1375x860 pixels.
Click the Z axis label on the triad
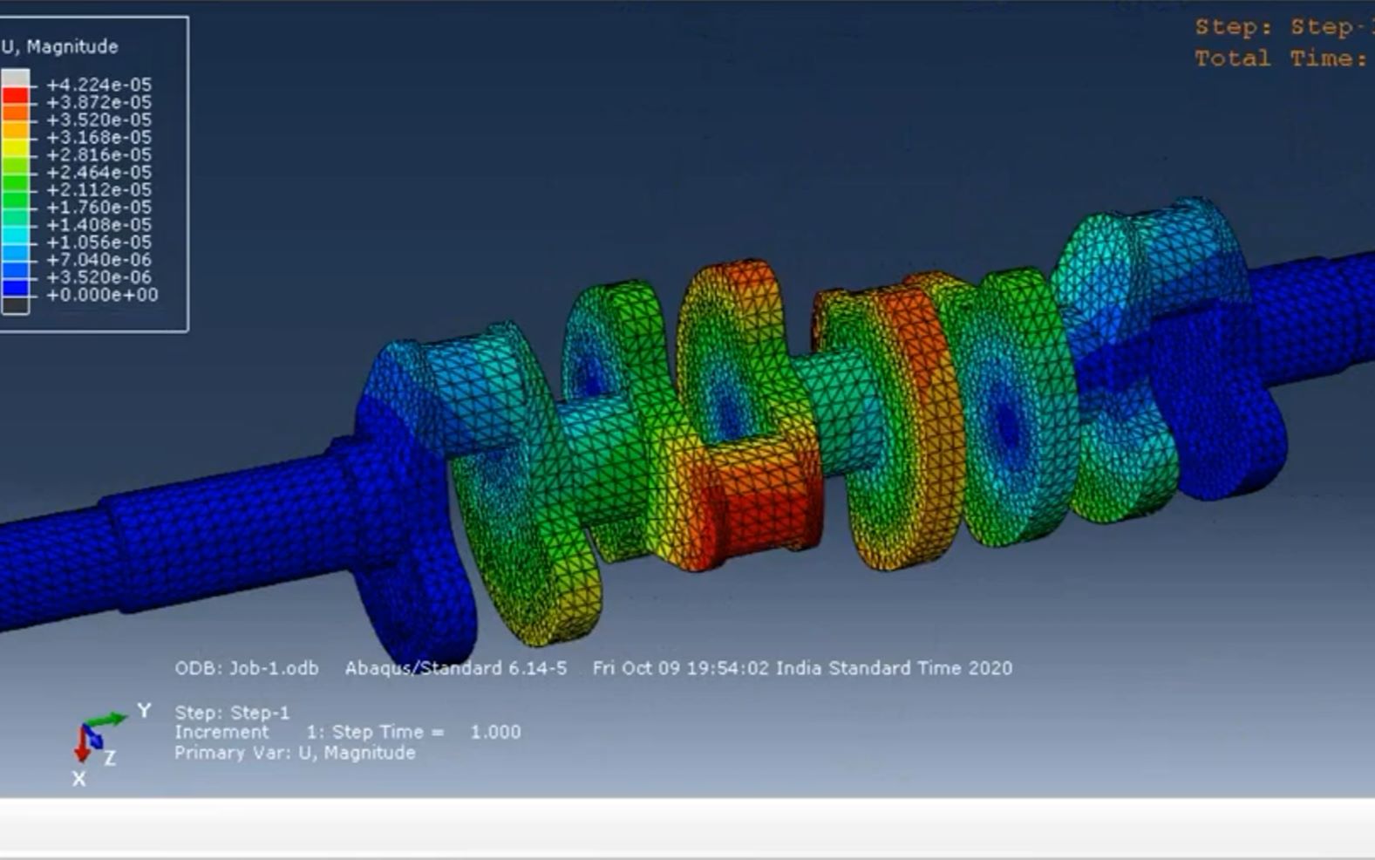point(110,758)
